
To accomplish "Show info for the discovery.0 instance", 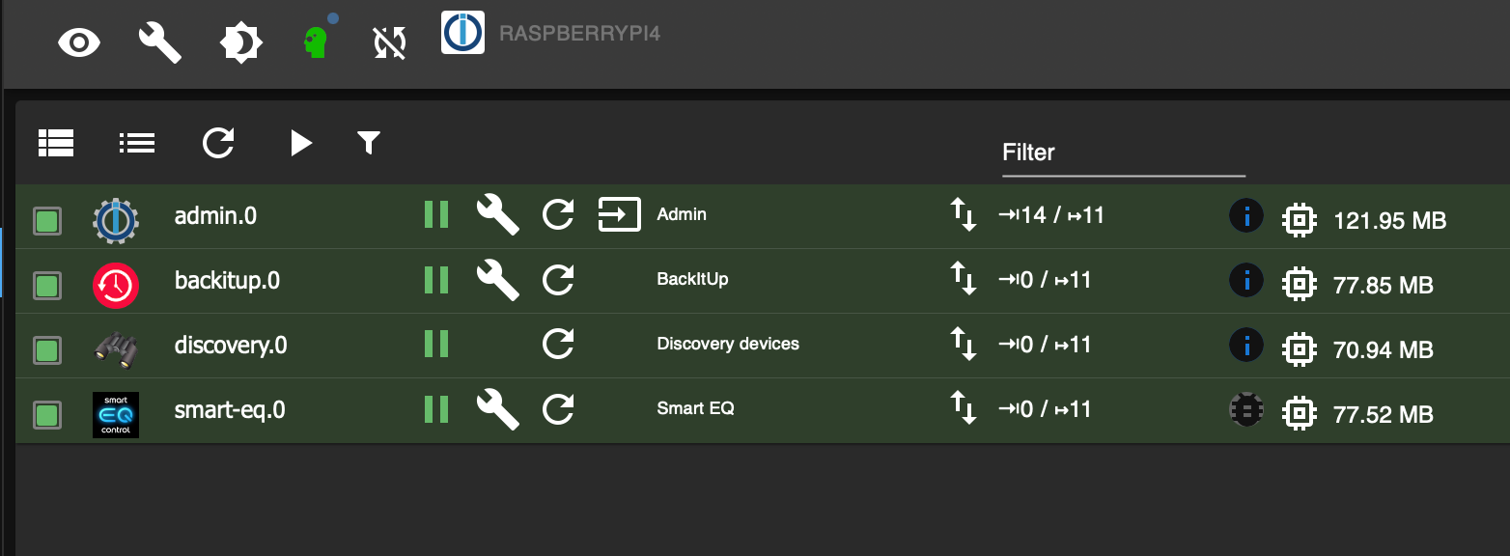I will point(1246,345).
